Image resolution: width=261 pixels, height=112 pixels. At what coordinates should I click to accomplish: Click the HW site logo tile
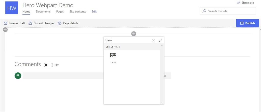point(12,8)
